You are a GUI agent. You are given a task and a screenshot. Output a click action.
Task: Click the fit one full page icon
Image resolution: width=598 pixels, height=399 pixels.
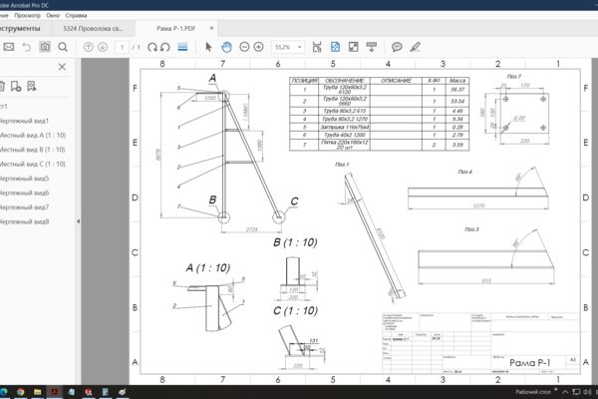click(x=335, y=47)
